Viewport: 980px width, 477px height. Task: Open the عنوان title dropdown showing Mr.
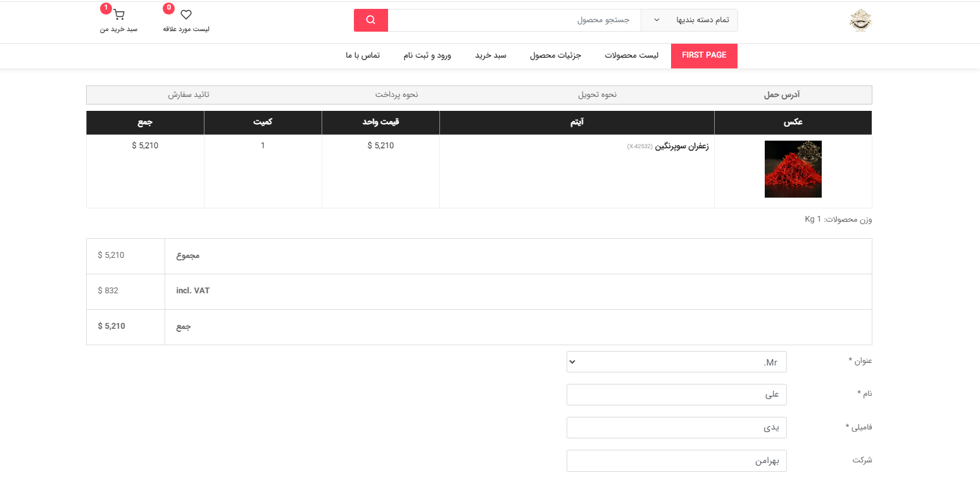click(676, 362)
